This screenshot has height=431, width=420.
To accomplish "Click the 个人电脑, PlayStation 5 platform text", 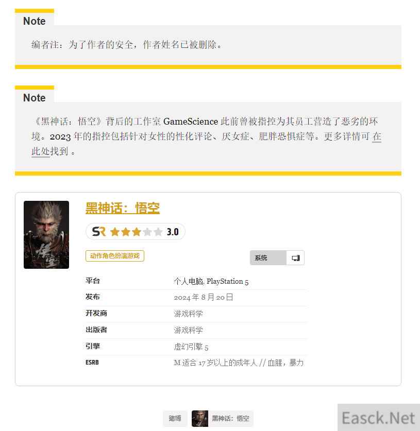I will 211,281.
